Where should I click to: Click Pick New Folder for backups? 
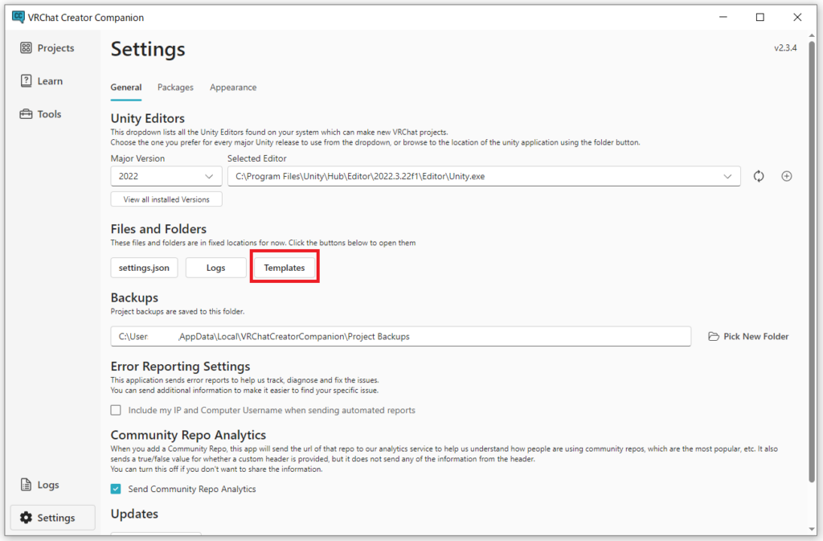pos(748,336)
